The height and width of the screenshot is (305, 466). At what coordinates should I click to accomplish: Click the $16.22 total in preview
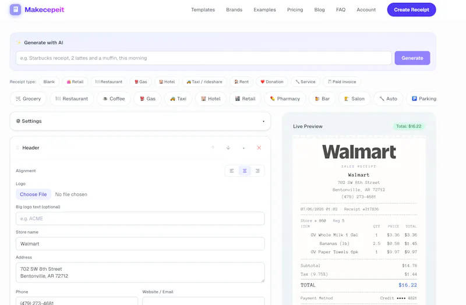(x=407, y=285)
